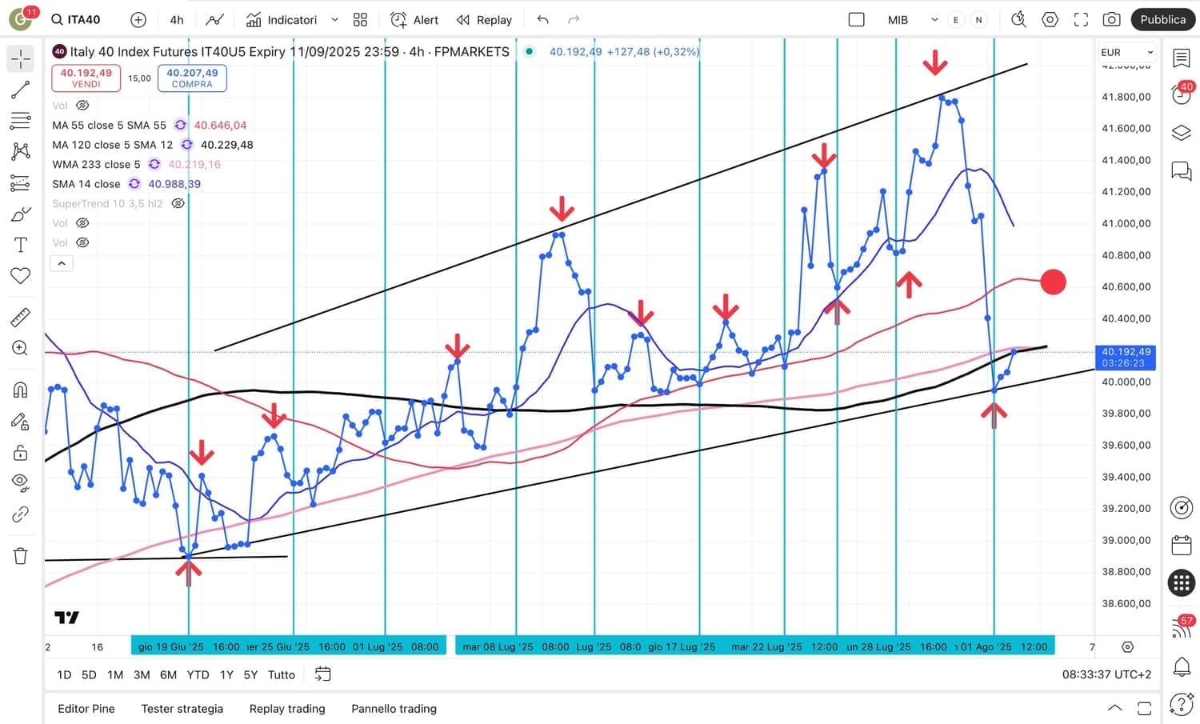Screen dimensions: 1200x724
Task: Show the SuperTrend 10 3,5 hl2 indicator
Action: click(178, 203)
